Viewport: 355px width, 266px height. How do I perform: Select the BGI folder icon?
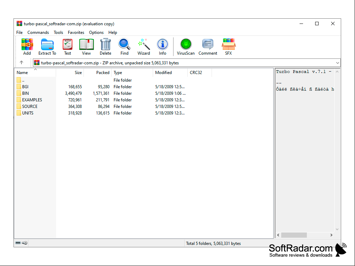(19, 86)
